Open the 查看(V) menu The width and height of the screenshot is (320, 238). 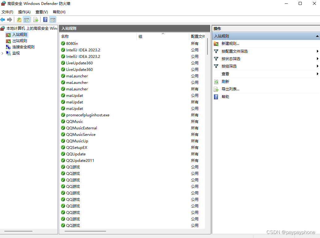point(42,12)
